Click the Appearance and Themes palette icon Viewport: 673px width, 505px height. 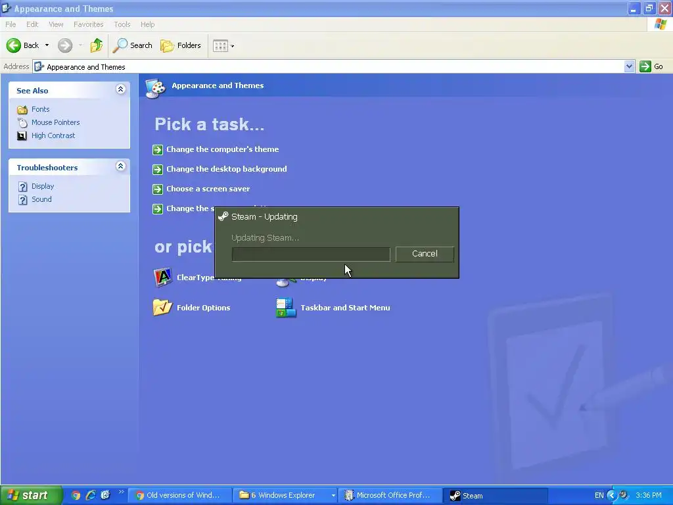[x=155, y=88]
